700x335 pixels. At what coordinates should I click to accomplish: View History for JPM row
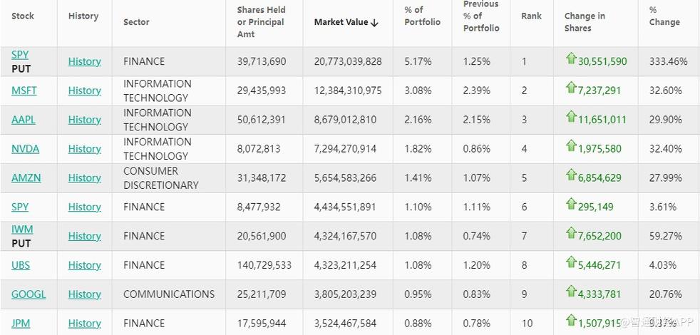point(84,324)
